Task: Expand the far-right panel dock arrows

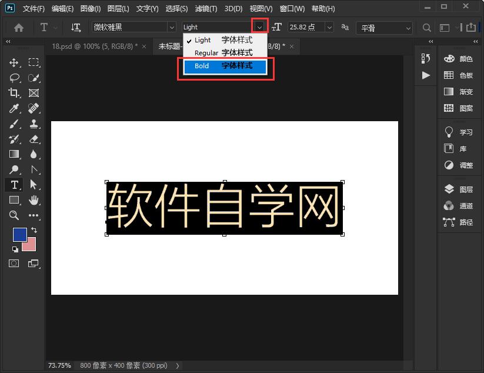Action: 475,41
